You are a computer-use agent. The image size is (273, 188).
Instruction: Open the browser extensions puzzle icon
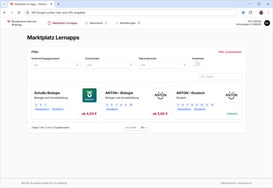251,13
